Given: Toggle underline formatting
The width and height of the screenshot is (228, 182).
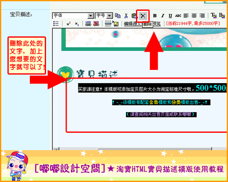Looking at the screenshot, I should tap(170, 16).
